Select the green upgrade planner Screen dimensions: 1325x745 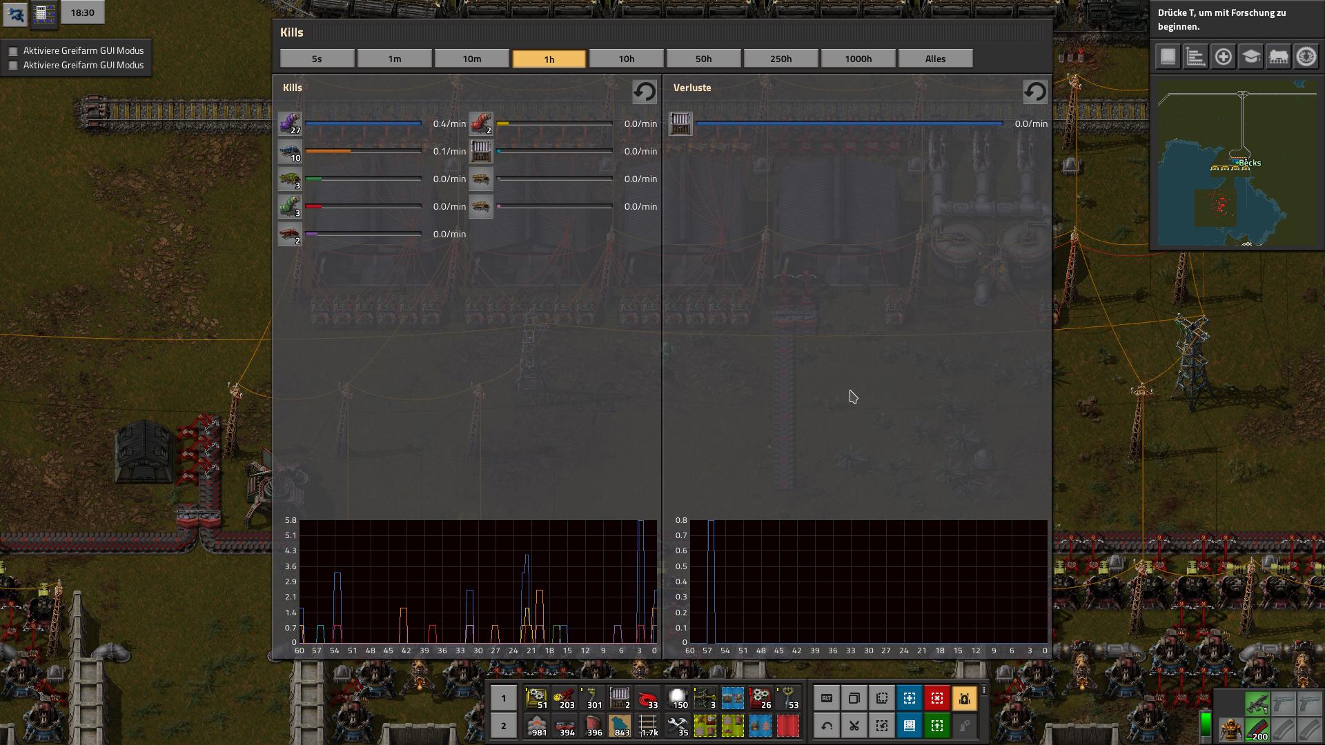[937, 726]
